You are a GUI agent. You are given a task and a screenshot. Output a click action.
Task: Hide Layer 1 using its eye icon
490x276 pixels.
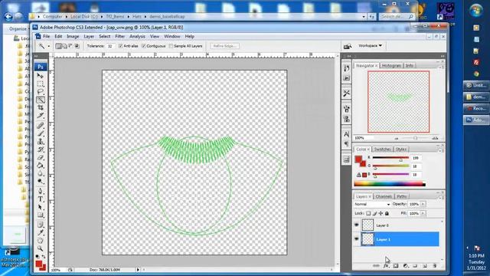(357, 239)
